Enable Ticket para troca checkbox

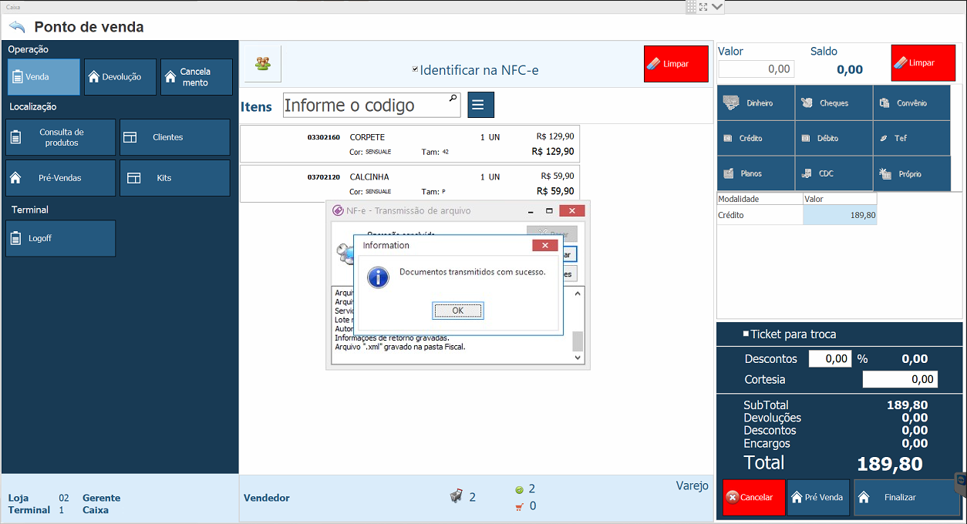point(746,334)
